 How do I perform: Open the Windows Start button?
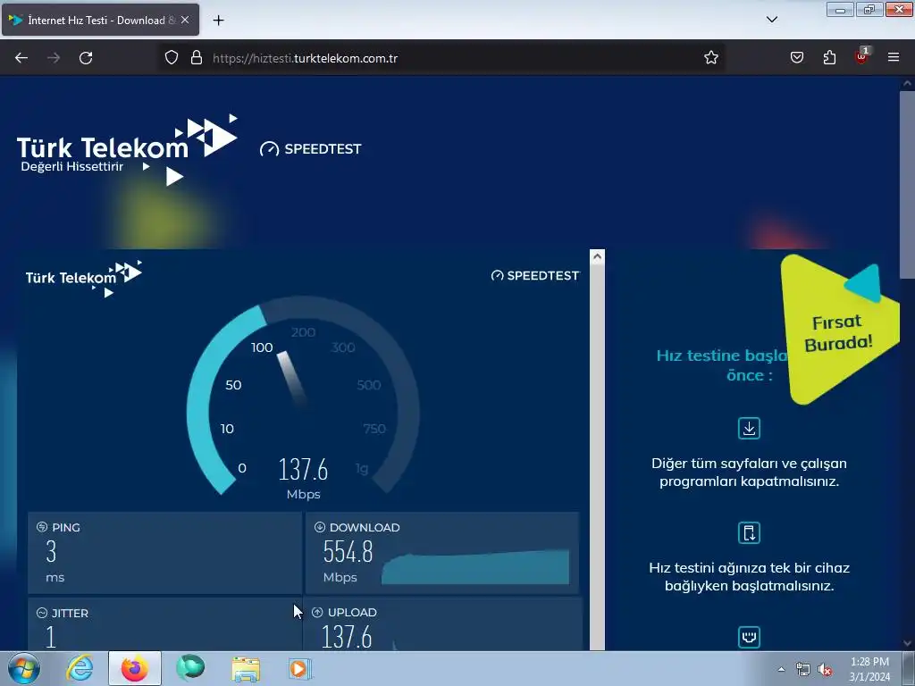tap(24, 668)
